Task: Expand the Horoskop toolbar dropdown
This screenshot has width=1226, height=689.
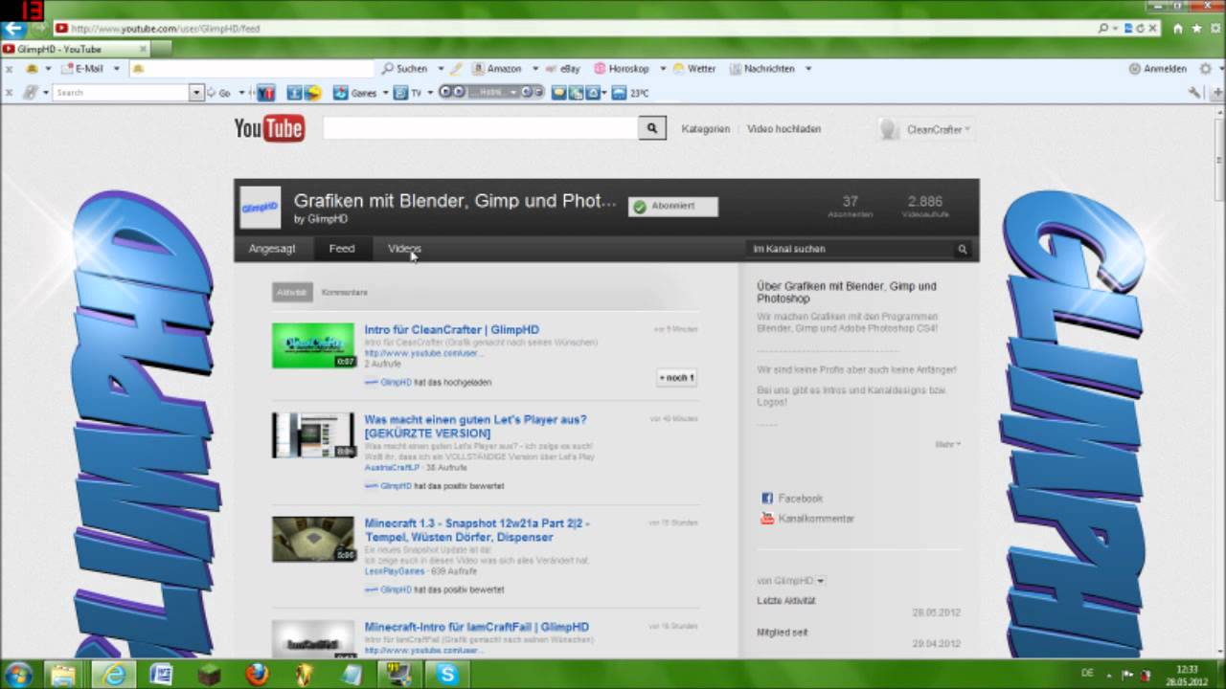Action: pos(661,69)
